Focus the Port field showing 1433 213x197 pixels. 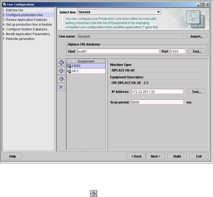(x=178, y=51)
